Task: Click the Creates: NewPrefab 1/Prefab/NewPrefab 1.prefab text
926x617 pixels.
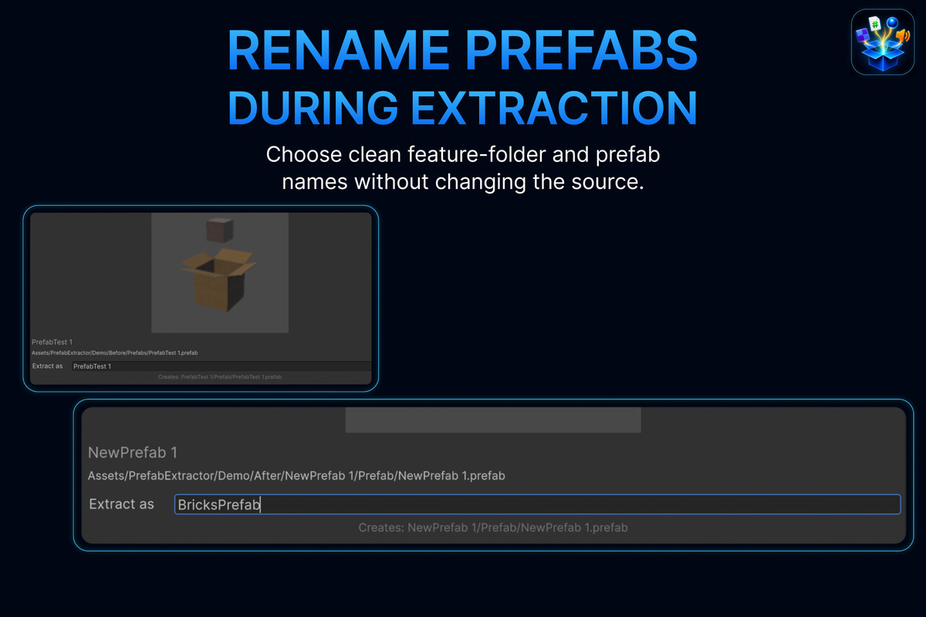Action: (x=493, y=528)
